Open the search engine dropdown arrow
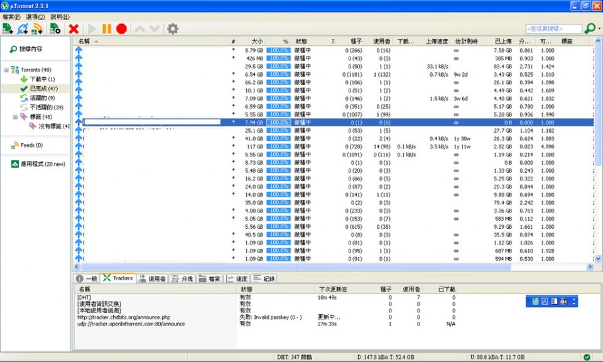The width and height of the screenshot is (603, 362). [599, 29]
